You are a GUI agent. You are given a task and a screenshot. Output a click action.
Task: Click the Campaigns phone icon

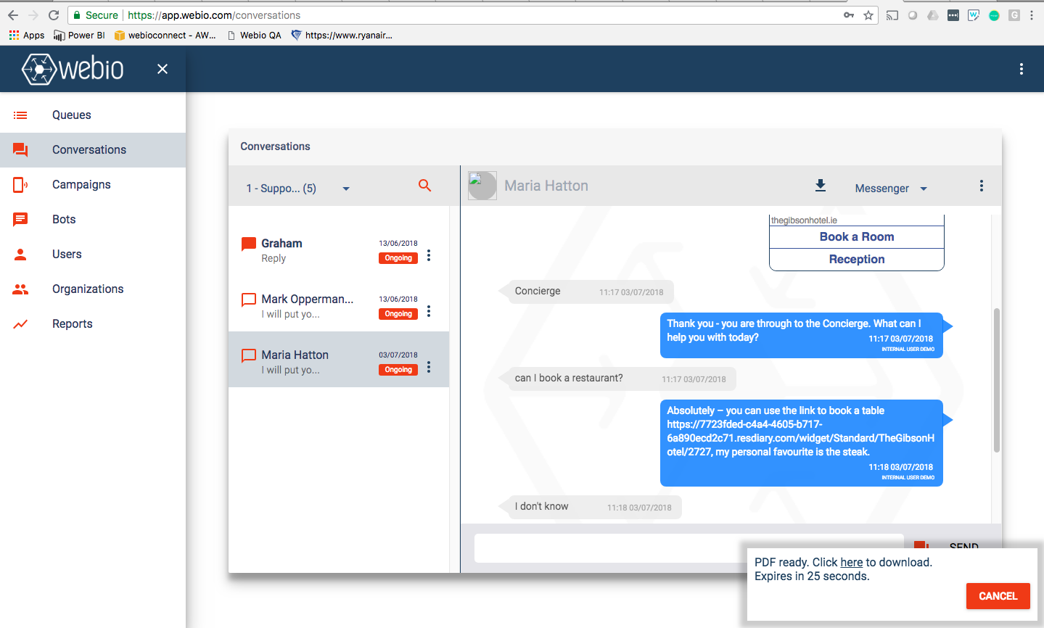[x=20, y=185]
